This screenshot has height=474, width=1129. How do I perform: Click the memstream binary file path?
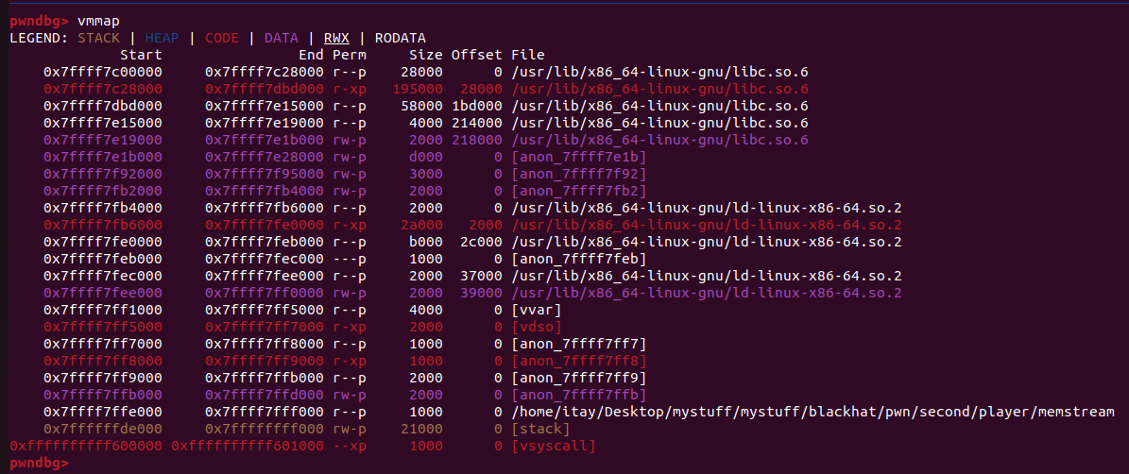tap(813, 412)
